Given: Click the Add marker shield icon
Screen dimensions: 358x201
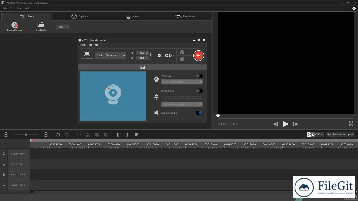Looking at the screenshot, I should pos(136,135).
